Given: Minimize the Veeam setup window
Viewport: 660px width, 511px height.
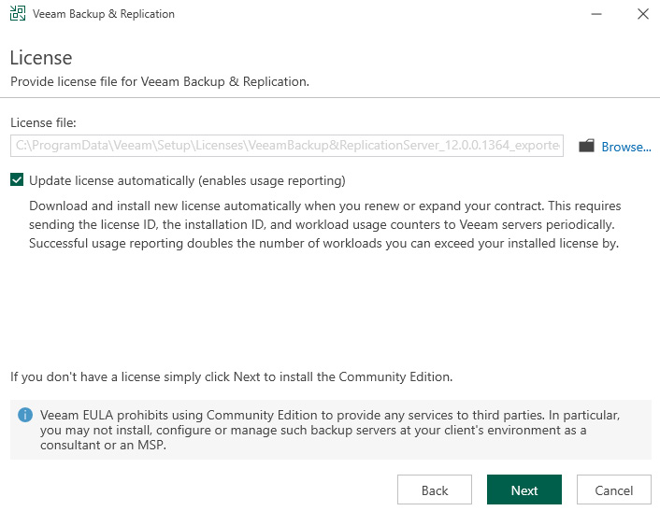Looking at the screenshot, I should tap(596, 14).
